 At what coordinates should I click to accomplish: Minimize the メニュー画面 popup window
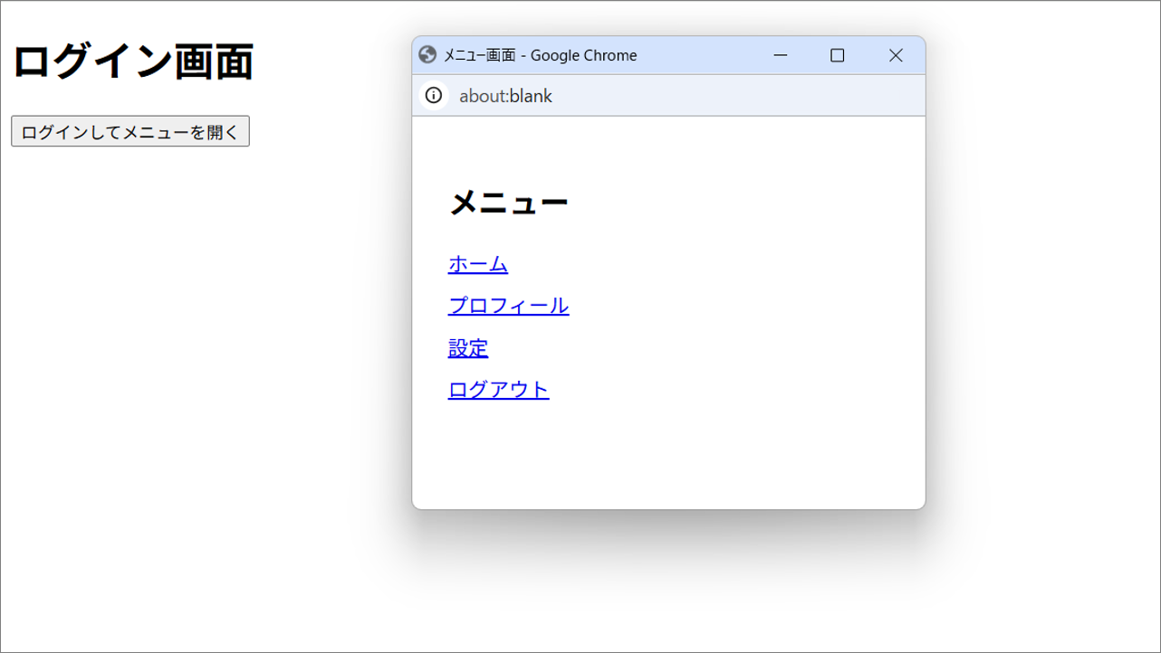(780, 55)
